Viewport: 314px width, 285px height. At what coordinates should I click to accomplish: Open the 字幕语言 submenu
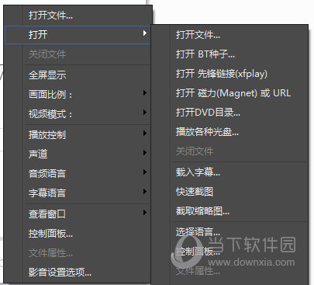(78, 193)
